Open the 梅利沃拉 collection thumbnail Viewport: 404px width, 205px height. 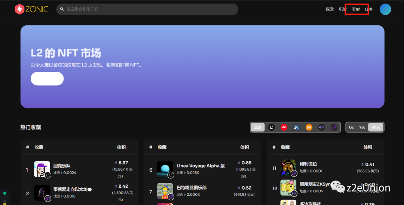tap(288, 167)
